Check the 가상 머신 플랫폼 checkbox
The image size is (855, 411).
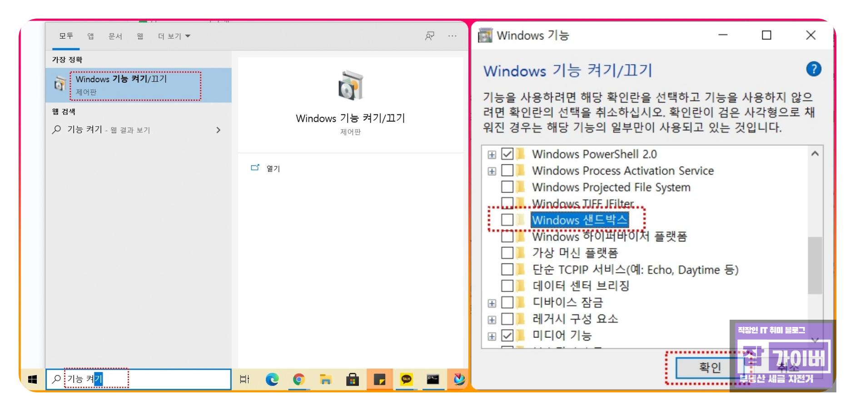(x=507, y=253)
